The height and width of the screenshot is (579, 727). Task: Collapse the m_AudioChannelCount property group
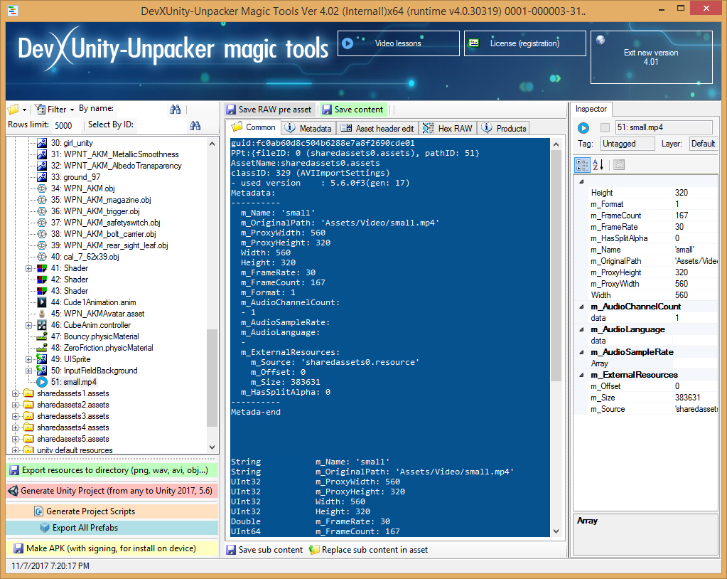point(581,307)
